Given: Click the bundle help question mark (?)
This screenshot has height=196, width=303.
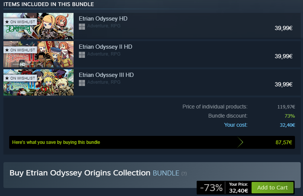Looking at the screenshot, I should point(184,174).
